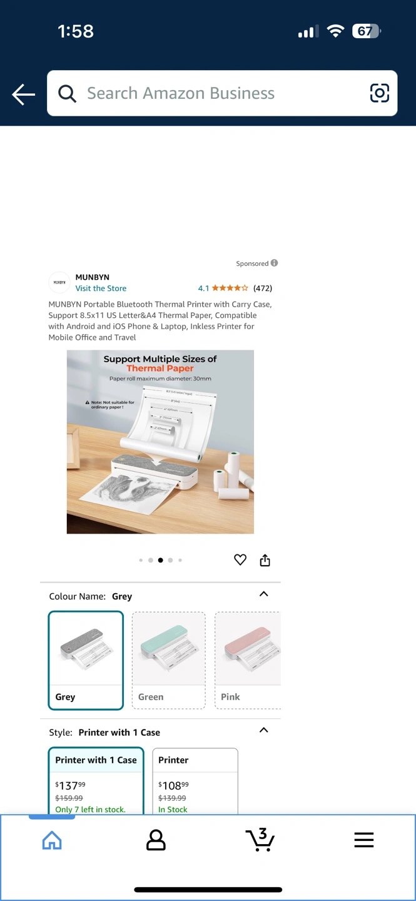Choose the Printer with 1 Case style

96,781
